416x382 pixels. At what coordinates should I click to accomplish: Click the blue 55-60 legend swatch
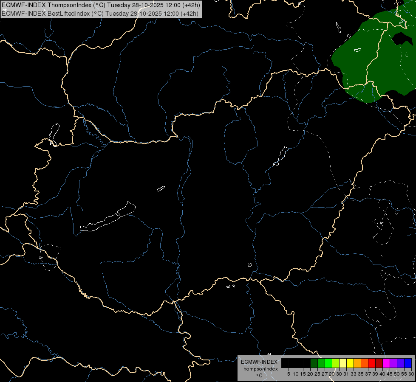[408, 363]
